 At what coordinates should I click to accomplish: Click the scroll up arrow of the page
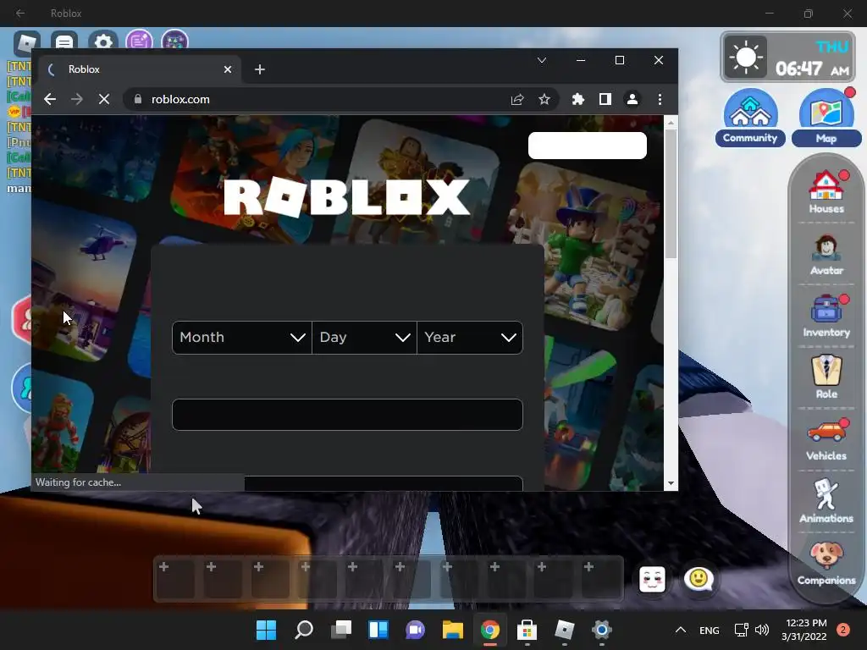(x=671, y=123)
